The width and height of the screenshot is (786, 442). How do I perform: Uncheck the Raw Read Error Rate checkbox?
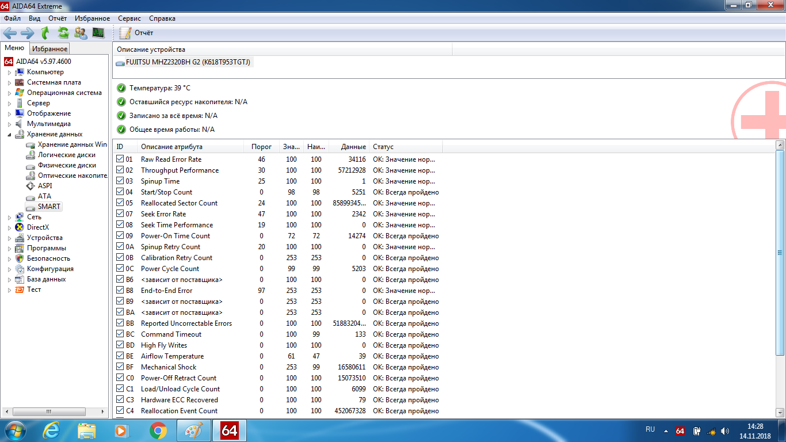(120, 159)
